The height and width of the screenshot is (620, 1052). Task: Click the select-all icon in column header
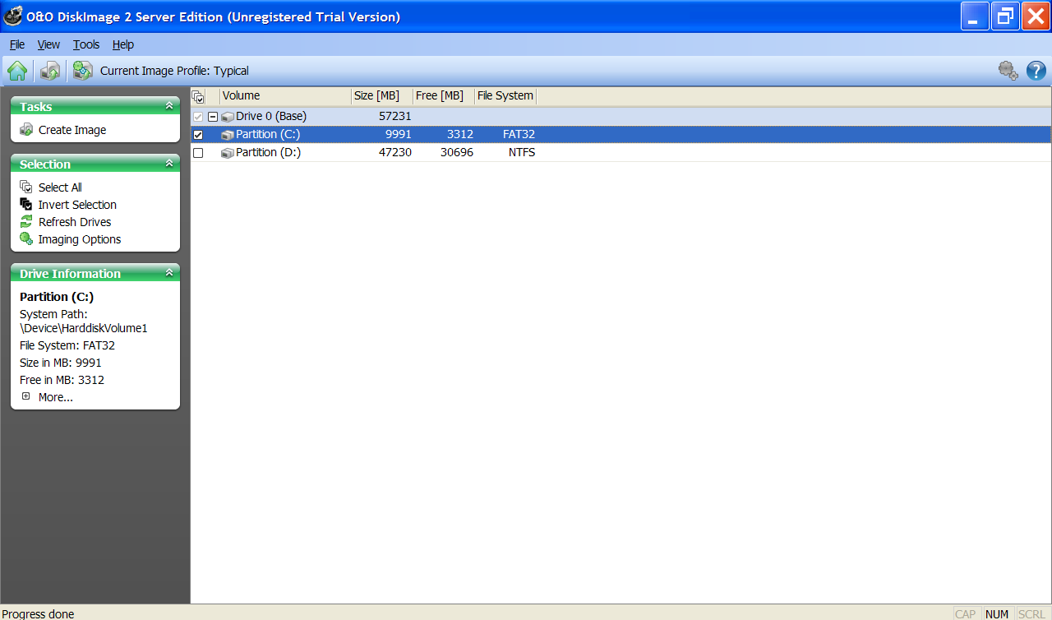coord(198,96)
